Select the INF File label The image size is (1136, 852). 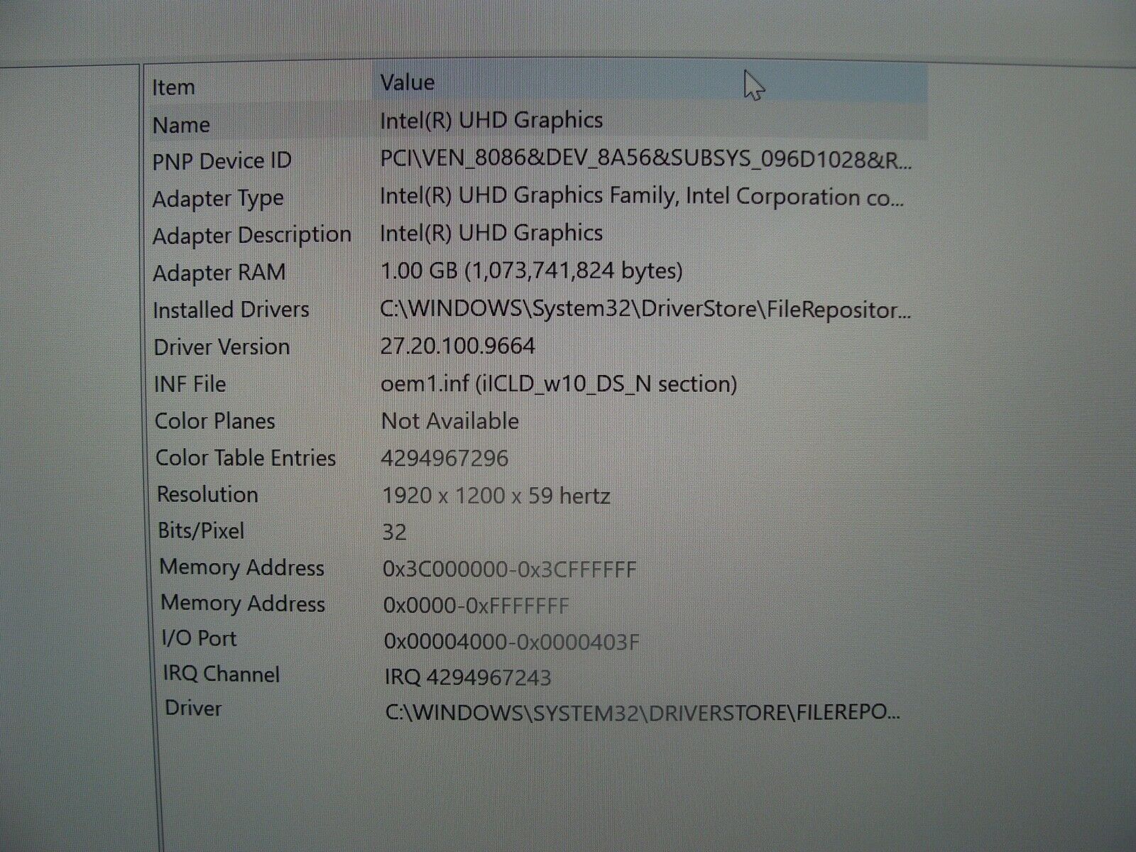(190, 384)
